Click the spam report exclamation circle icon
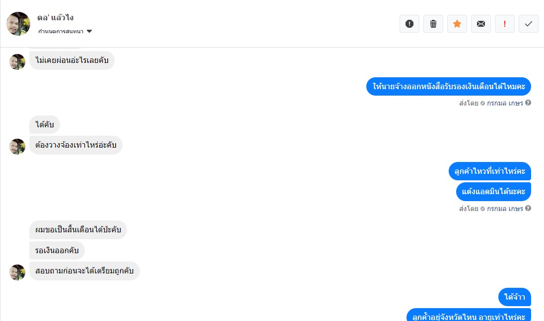Screen dimensions: 544x321 pyautogui.click(x=409, y=24)
